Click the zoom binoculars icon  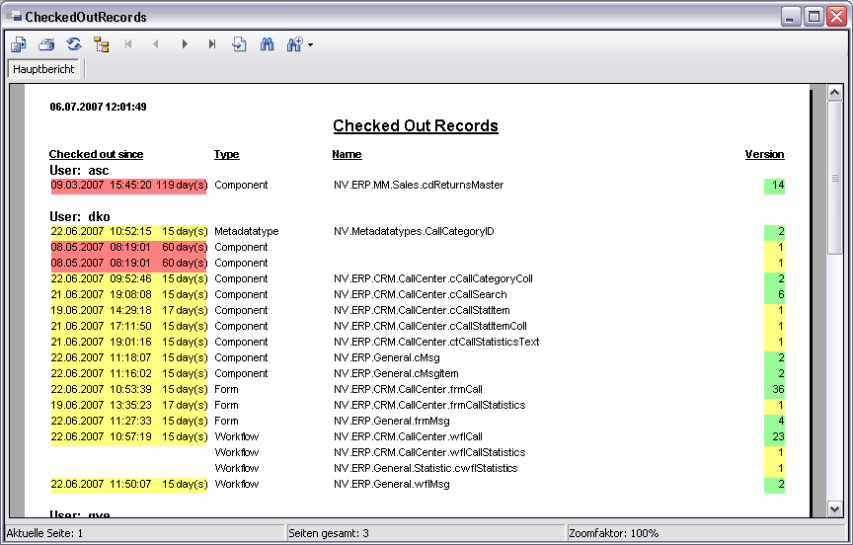(294, 44)
